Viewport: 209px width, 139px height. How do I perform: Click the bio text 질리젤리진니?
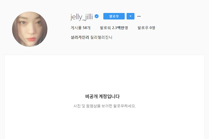[x=101, y=37]
